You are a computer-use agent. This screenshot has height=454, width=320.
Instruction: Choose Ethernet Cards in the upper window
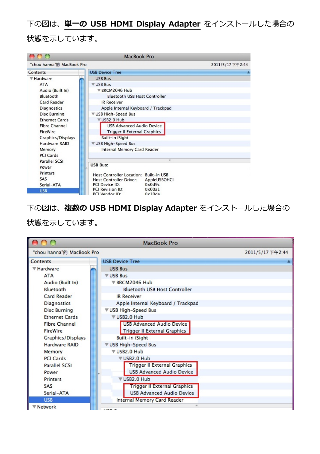click(54, 120)
